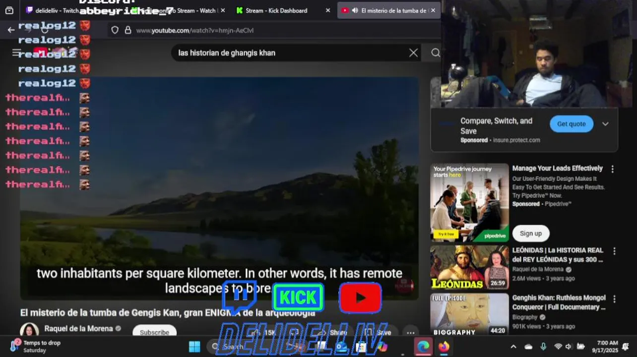The height and width of the screenshot is (357, 637).
Task: Mute the El misterio tab audio
Action: click(x=355, y=10)
